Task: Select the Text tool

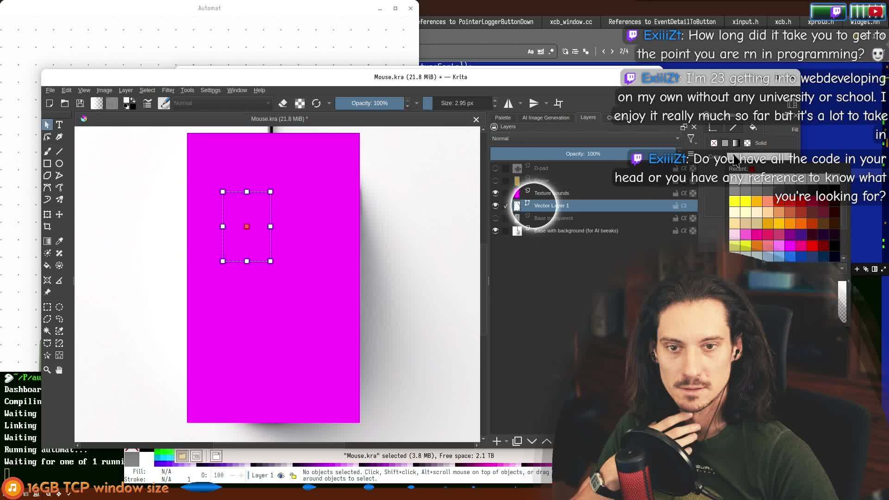Action: [x=59, y=125]
